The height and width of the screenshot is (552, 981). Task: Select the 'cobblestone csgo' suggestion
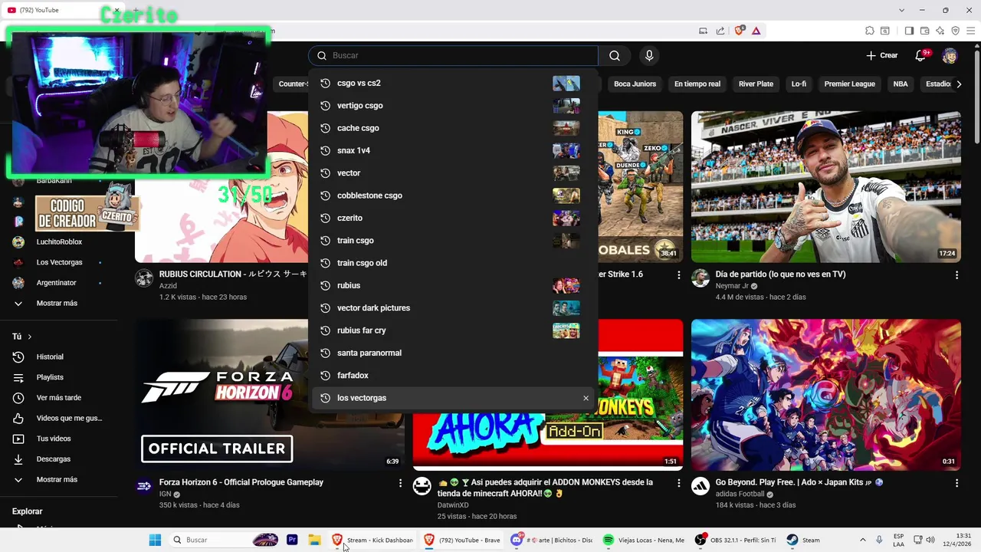click(x=453, y=195)
